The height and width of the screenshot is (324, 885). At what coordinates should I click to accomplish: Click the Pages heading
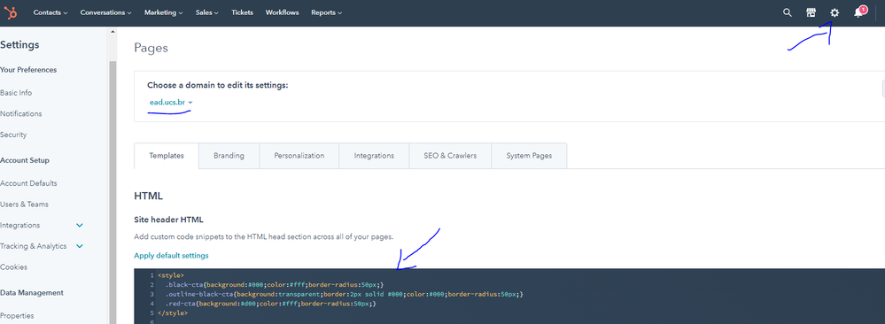[x=151, y=48]
